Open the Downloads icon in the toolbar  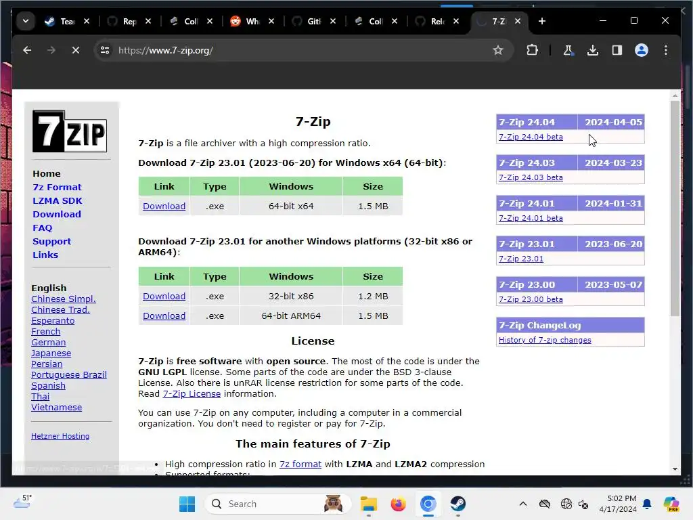click(593, 50)
